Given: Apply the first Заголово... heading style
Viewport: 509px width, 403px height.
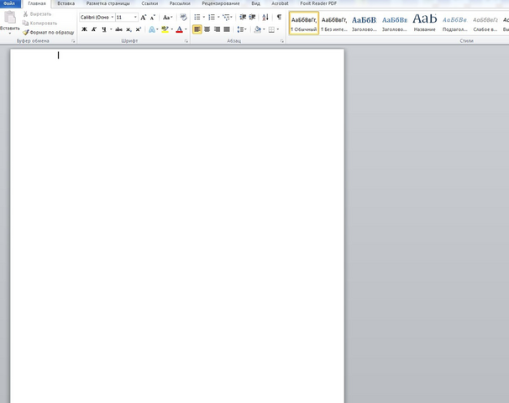Looking at the screenshot, I should pos(365,24).
